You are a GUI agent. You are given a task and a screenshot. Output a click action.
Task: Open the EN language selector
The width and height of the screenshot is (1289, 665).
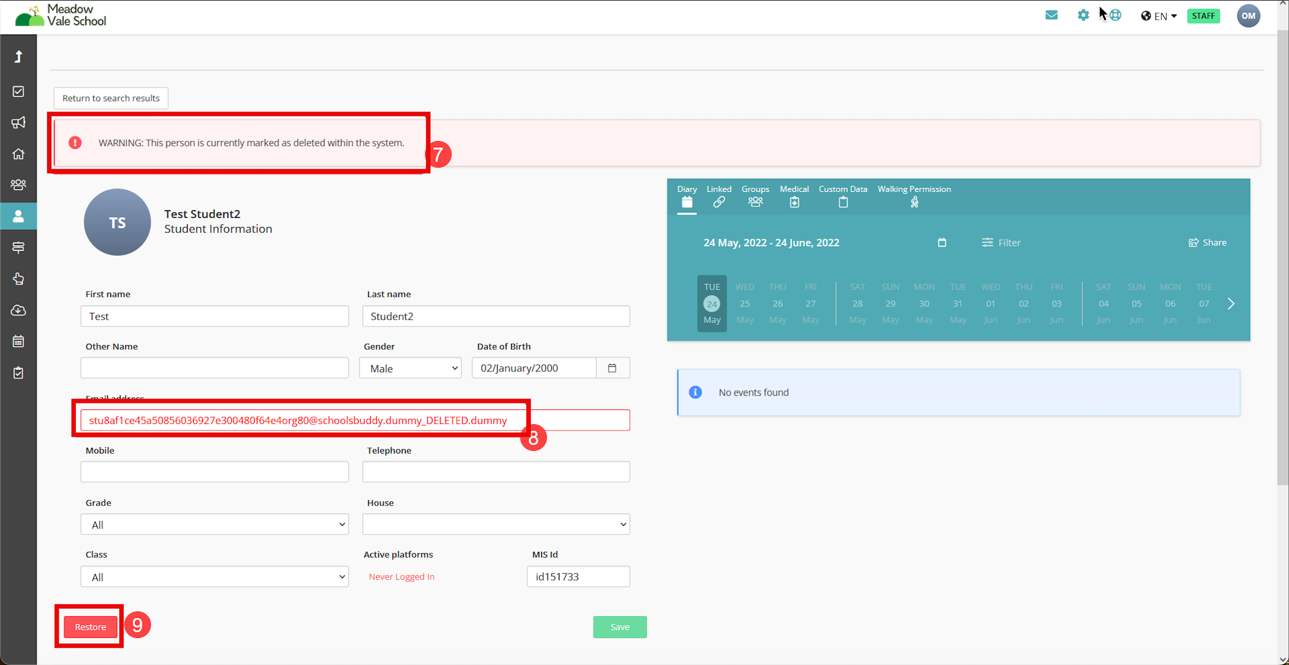click(x=1159, y=16)
